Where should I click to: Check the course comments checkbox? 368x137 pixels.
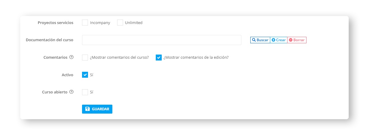coord(85,58)
